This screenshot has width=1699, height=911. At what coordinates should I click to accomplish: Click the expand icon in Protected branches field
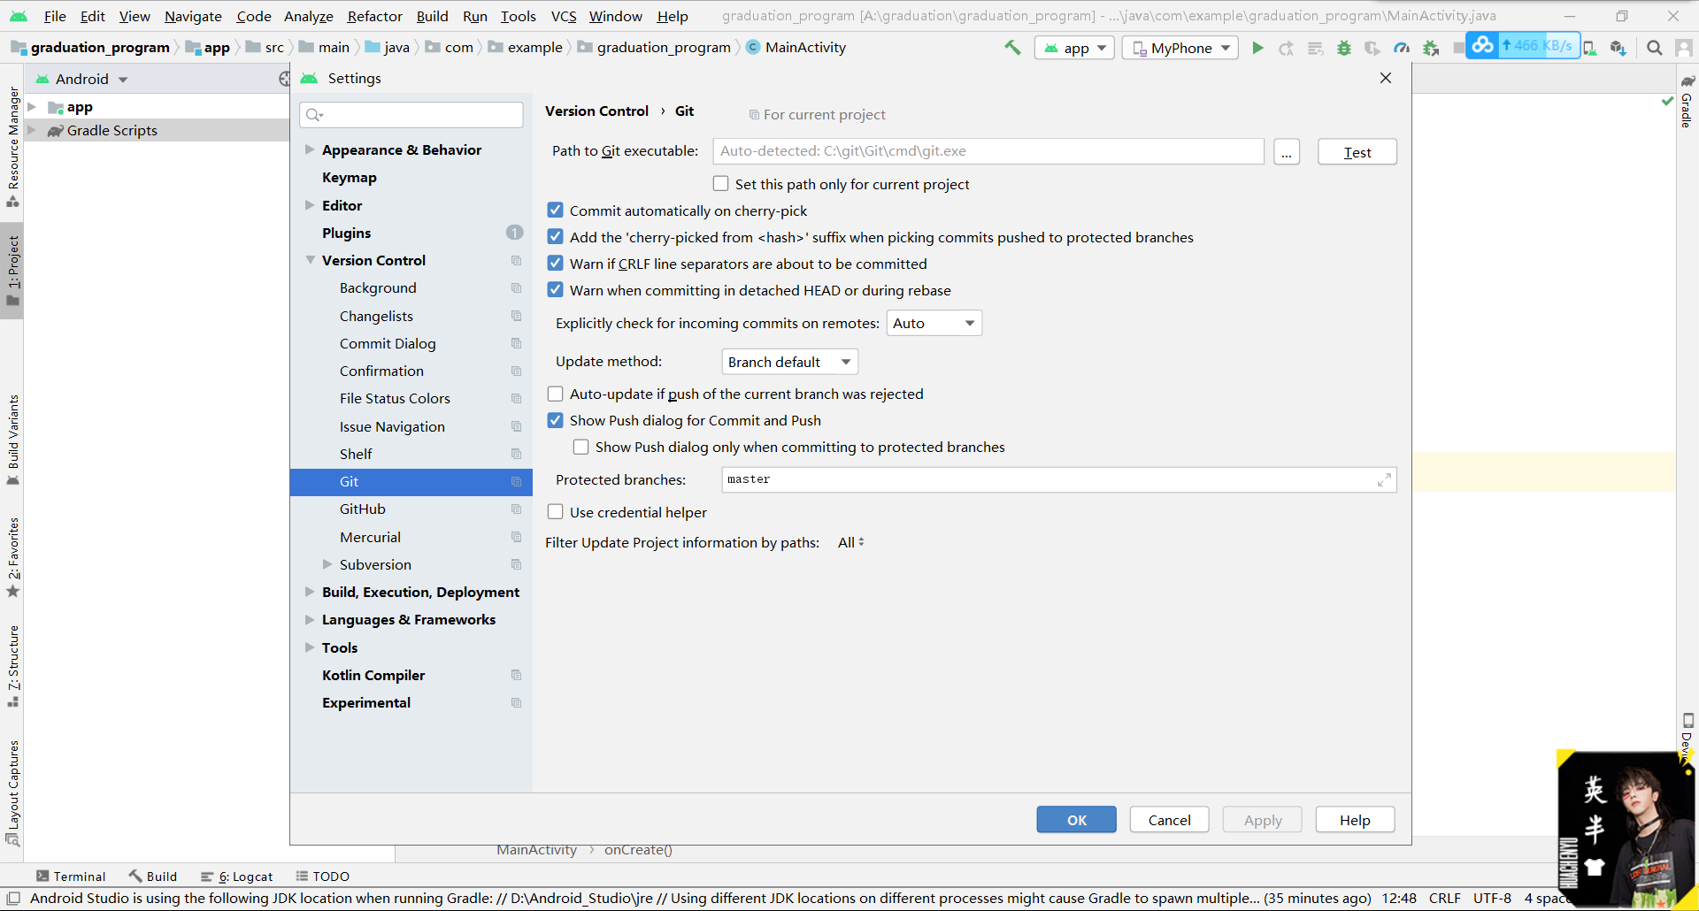pyautogui.click(x=1384, y=479)
